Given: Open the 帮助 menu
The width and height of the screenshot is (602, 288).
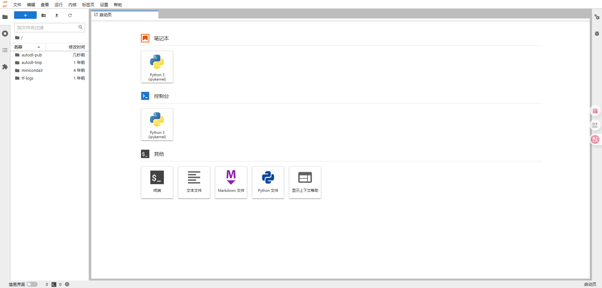Looking at the screenshot, I should pos(118,5).
